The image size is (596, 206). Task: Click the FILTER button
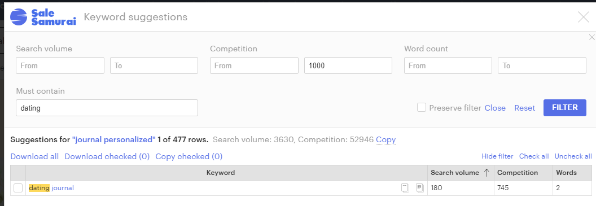(x=565, y=108)
